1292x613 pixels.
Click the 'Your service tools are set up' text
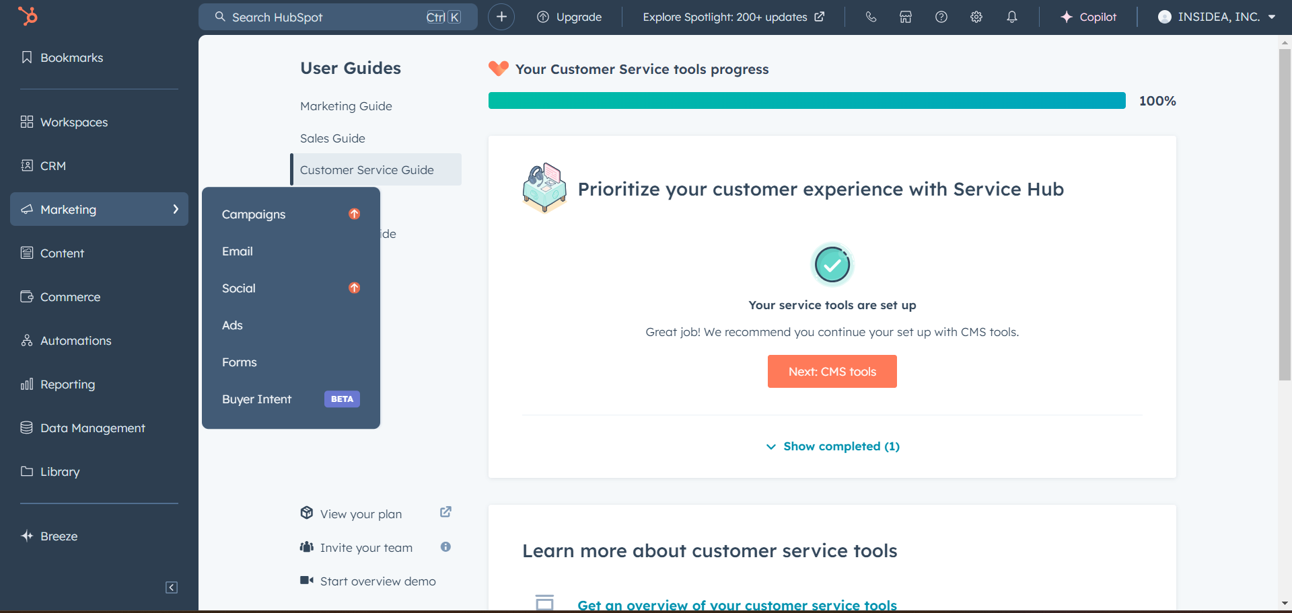pos(832,305)
